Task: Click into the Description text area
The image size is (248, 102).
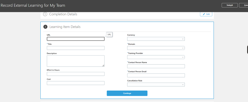Action: click(76, 61)
